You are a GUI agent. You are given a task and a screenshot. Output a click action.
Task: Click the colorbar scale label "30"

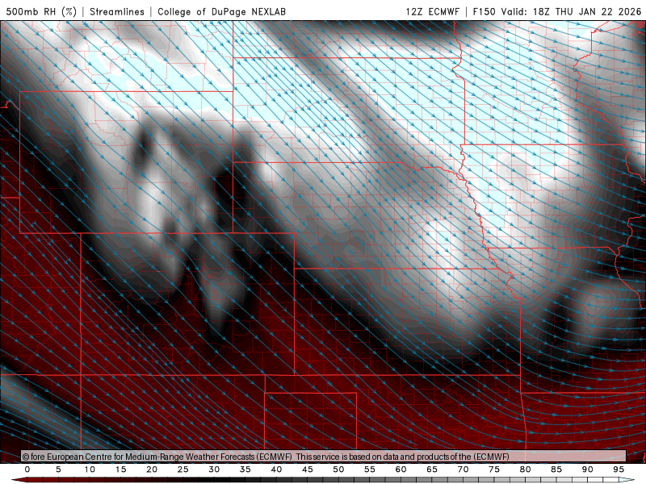pyautogui.click(x=214, y=469)
